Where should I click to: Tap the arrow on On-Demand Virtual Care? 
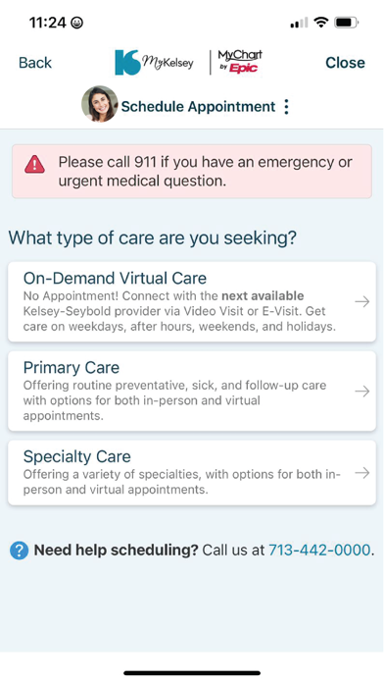(x=361, y=301)
